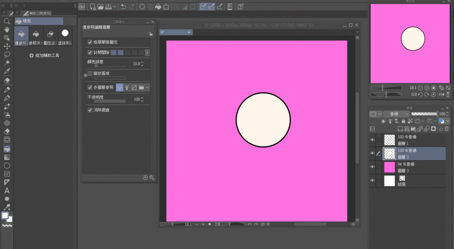
Task: Enable the 縮放區域 checkbox
Action: tap(90, 73)
